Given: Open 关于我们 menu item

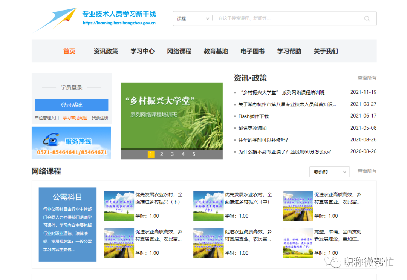Looking at the screenshot, I should pos(326,51).
